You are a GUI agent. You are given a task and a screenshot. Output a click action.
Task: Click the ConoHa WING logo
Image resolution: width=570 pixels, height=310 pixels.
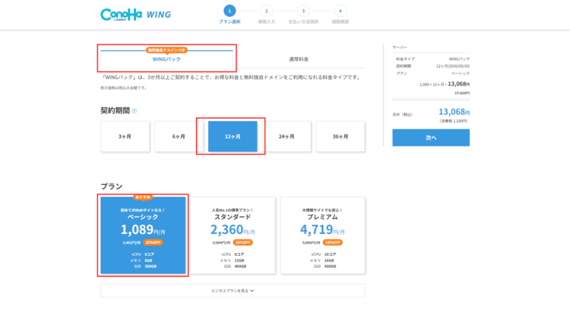tap(135, 14)
